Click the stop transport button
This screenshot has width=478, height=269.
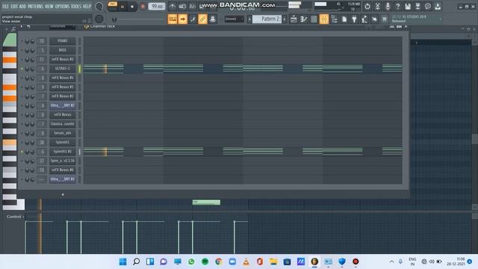132,7
